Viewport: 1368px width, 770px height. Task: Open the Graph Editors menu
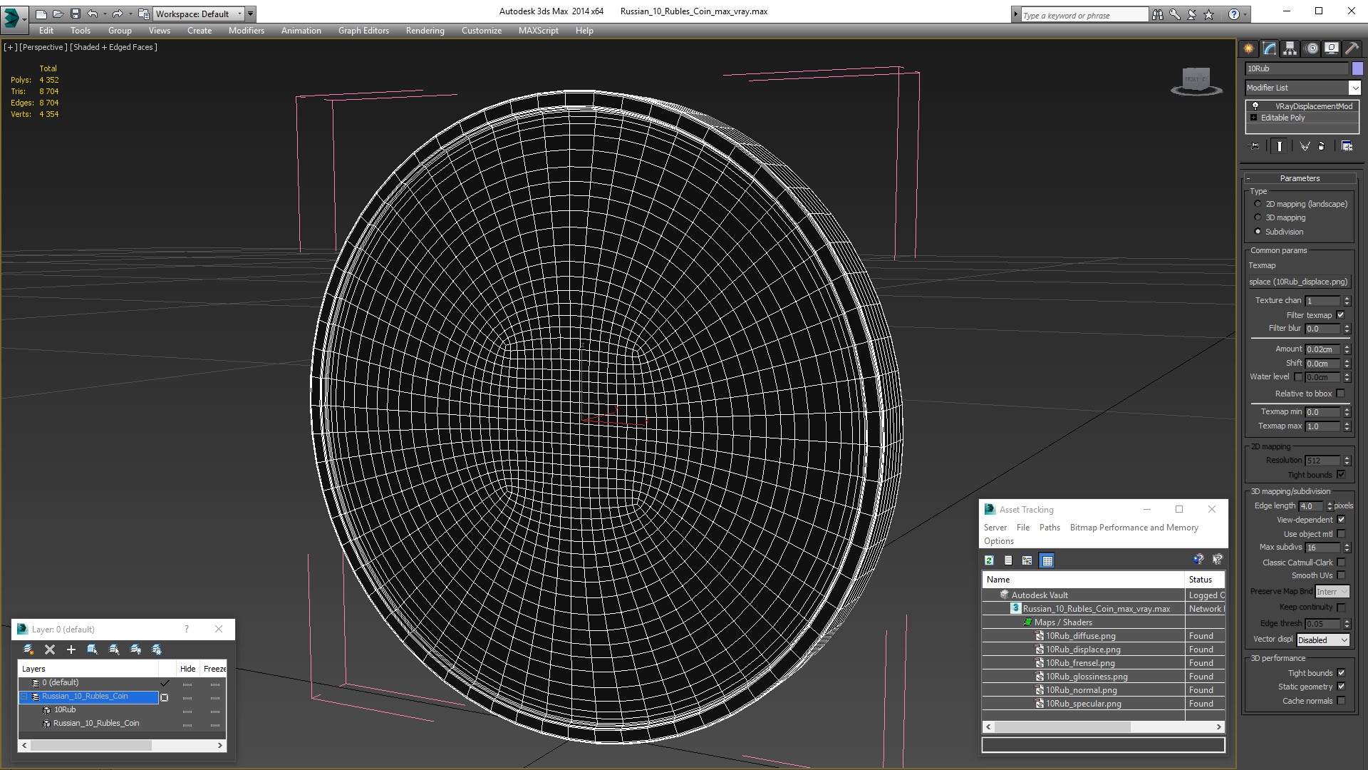[x=363, y=31]
